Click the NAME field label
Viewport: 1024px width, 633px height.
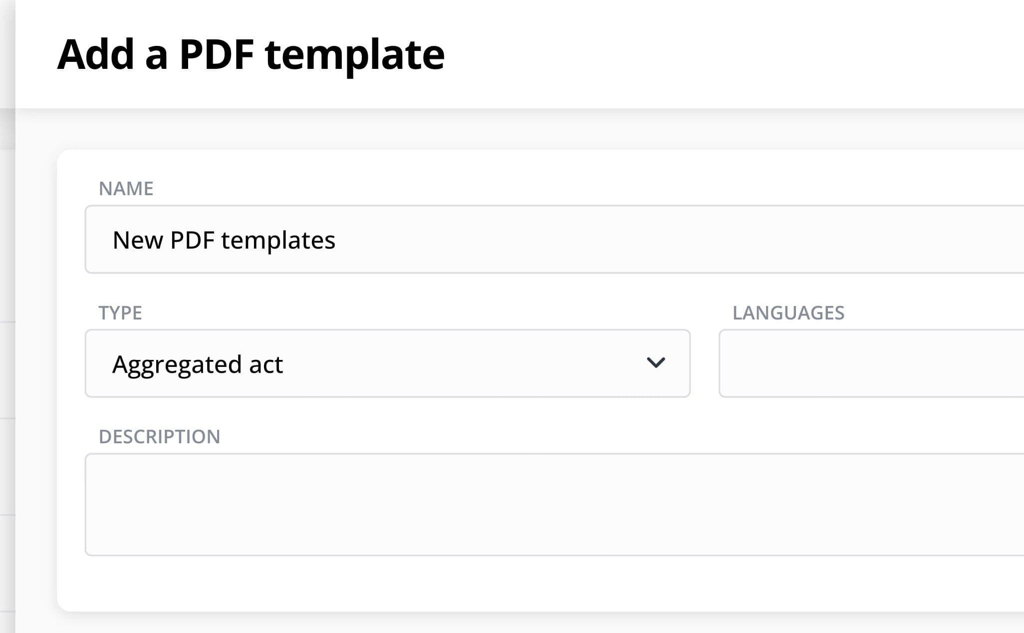126,189
